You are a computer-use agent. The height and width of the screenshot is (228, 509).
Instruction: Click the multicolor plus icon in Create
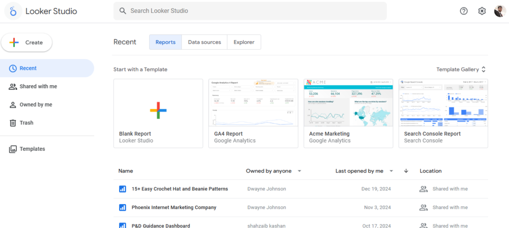click(x=14, y=43)
